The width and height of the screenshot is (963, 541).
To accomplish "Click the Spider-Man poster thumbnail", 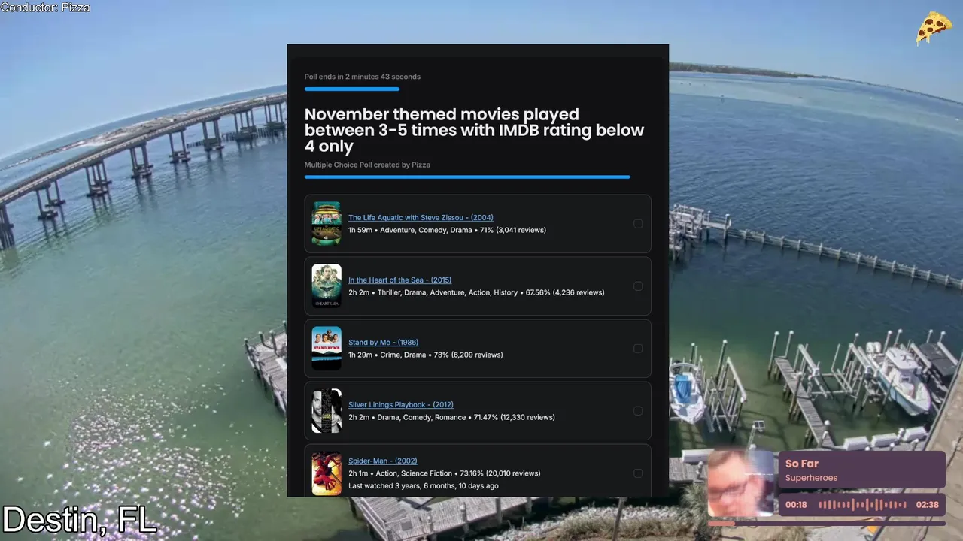I will tap(327, 473).
